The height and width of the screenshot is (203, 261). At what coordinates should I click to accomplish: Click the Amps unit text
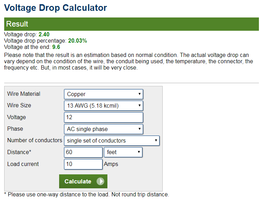pos(111,164)
